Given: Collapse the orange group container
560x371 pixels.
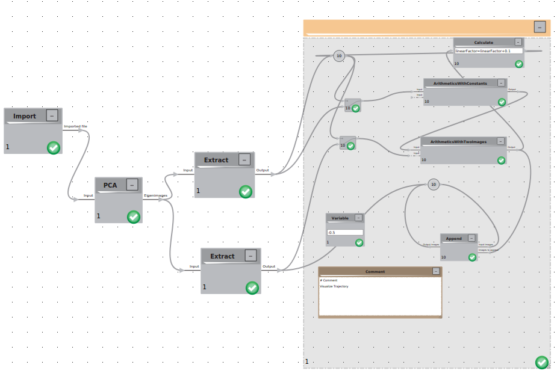Looking at the screenshot, I should 540,26.
